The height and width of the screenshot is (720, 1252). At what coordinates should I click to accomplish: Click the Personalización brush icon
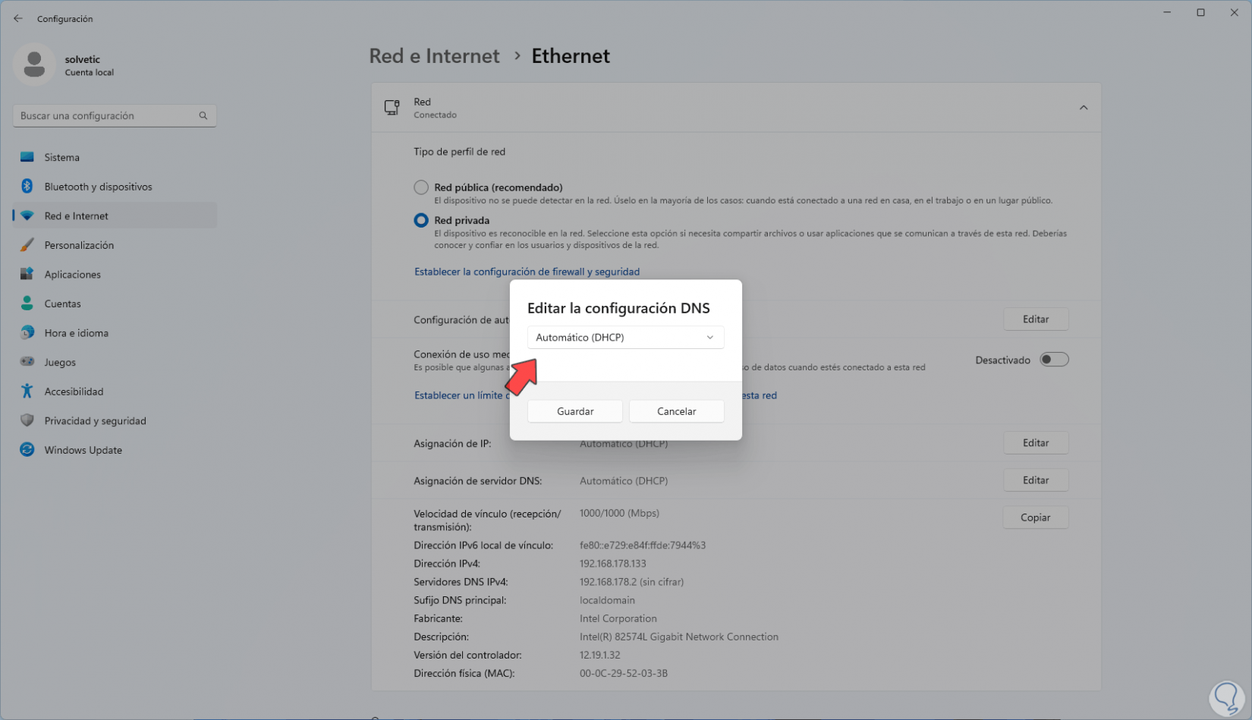point(27,244)
